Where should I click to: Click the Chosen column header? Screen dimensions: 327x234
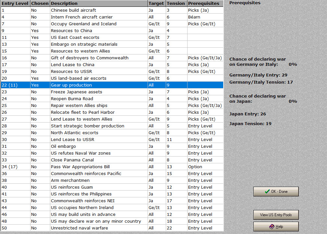pos(40,3)
